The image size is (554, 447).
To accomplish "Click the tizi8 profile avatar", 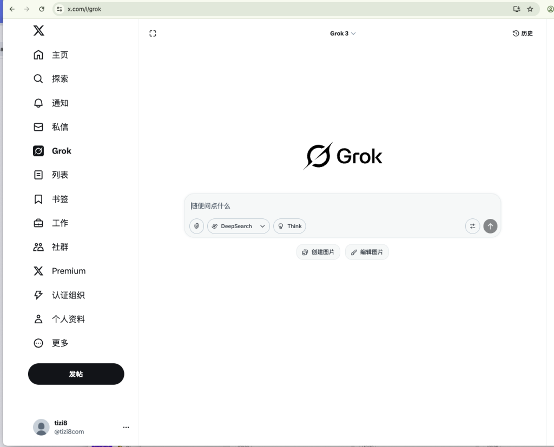I will coord(41,427).
